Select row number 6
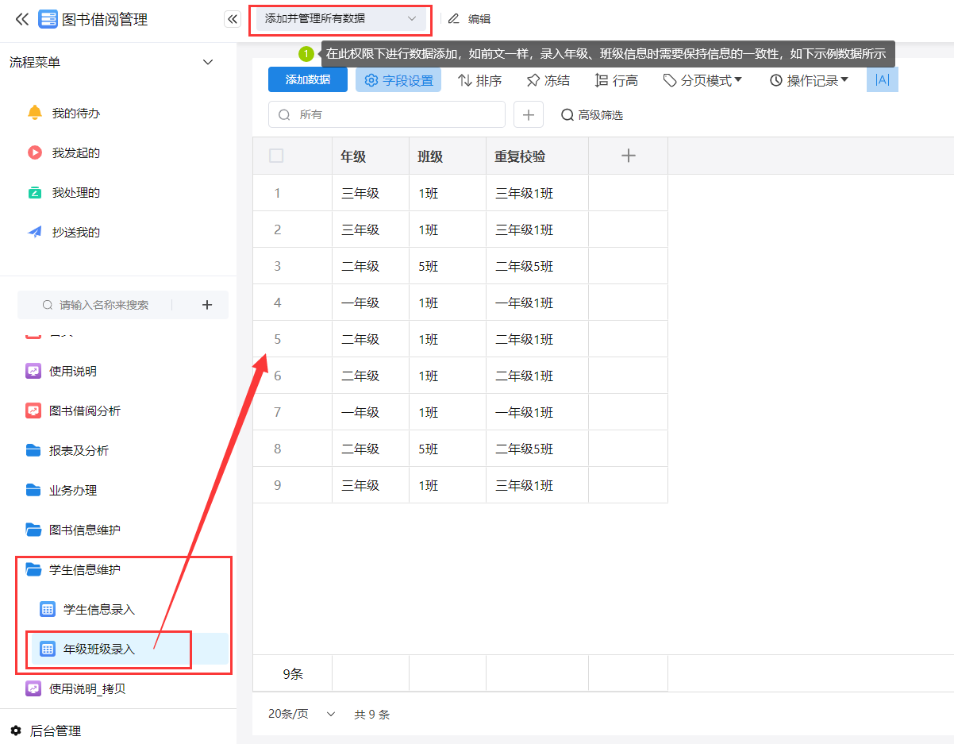 pyautogui.click(x=277, y=376)
